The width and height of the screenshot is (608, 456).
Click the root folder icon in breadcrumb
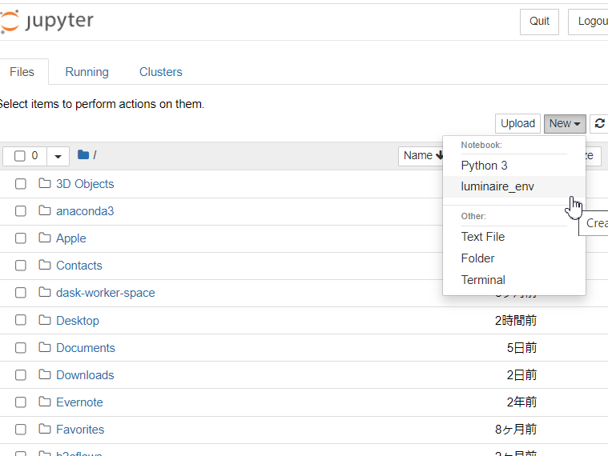[x=83, y=155]
